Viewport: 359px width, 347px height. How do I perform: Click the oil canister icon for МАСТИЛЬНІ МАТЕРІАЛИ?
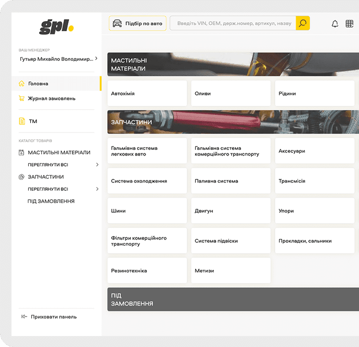click(21, 153)
